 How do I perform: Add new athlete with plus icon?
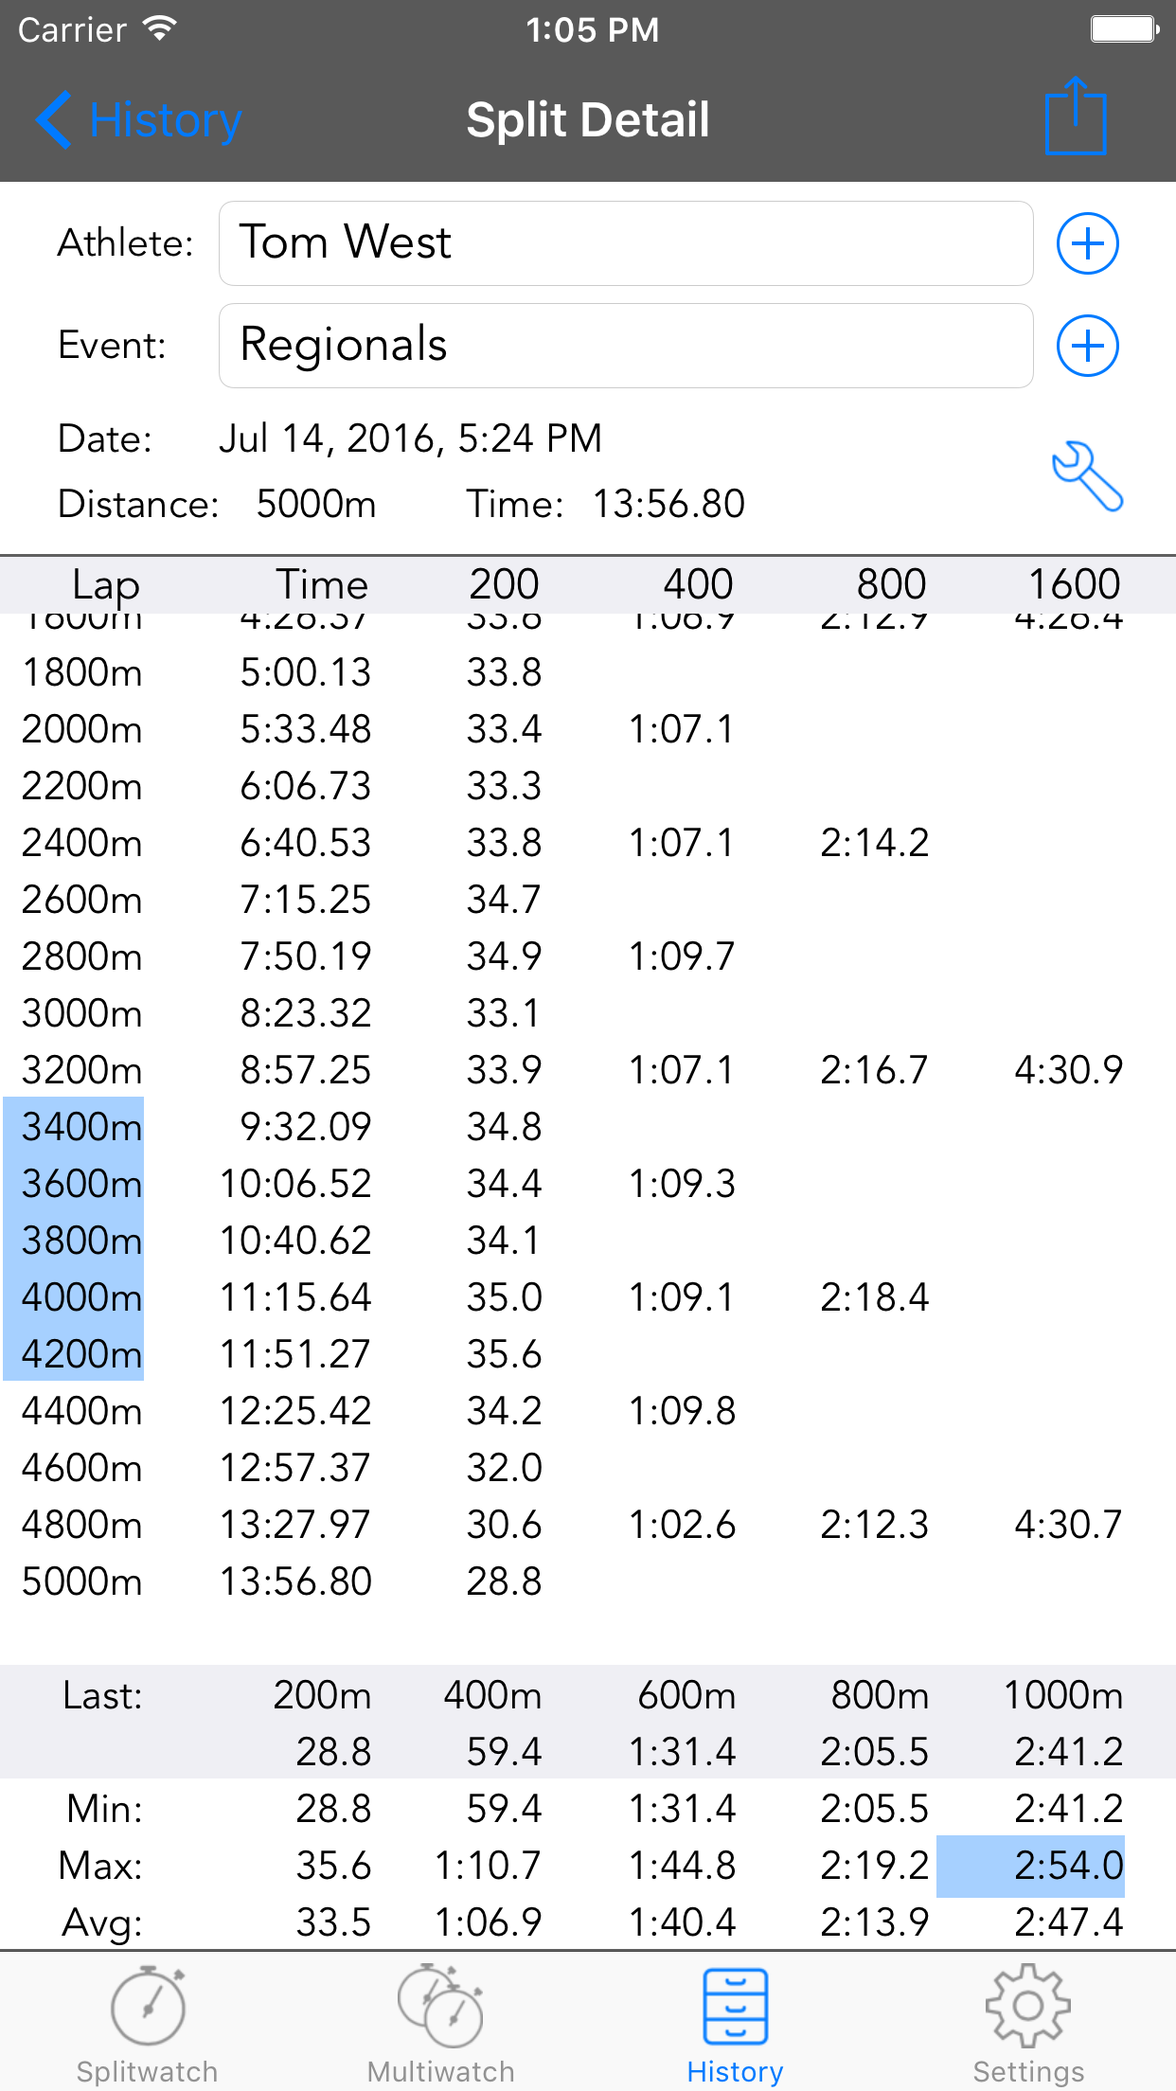click(1087, 243)
